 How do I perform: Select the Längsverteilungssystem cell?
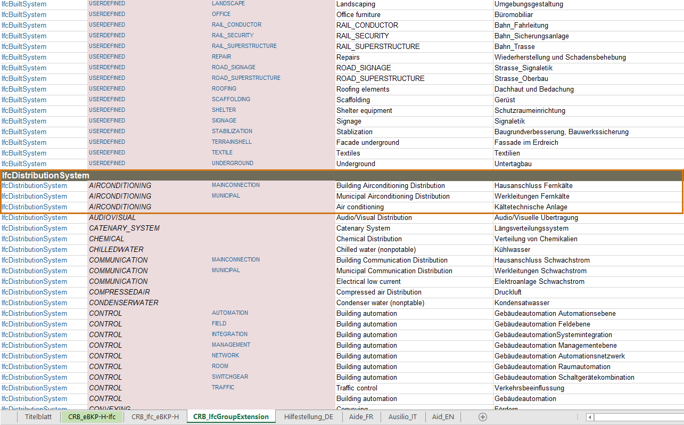(x=588, y=228)
